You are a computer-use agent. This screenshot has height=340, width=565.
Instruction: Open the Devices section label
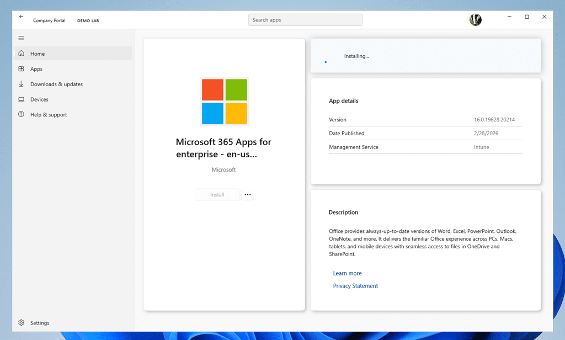click(x=39, y=99)
